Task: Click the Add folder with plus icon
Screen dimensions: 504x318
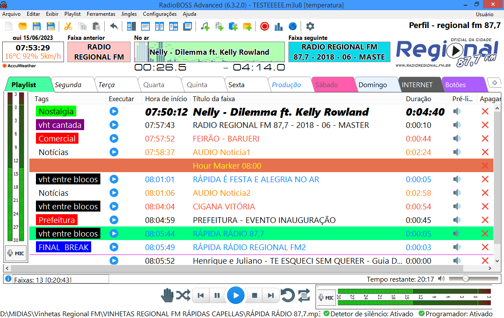Action: (x=247, y=26)
